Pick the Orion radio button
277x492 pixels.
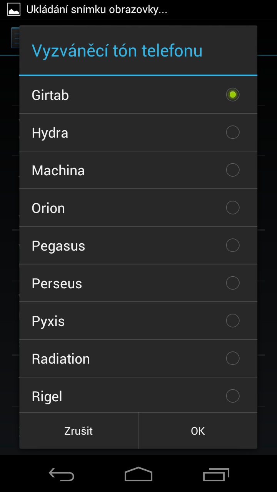click(232, 208)
